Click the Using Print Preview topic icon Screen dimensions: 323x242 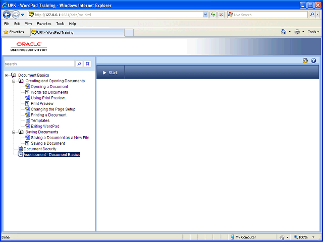pyautogui.click(x=28, y=98)
